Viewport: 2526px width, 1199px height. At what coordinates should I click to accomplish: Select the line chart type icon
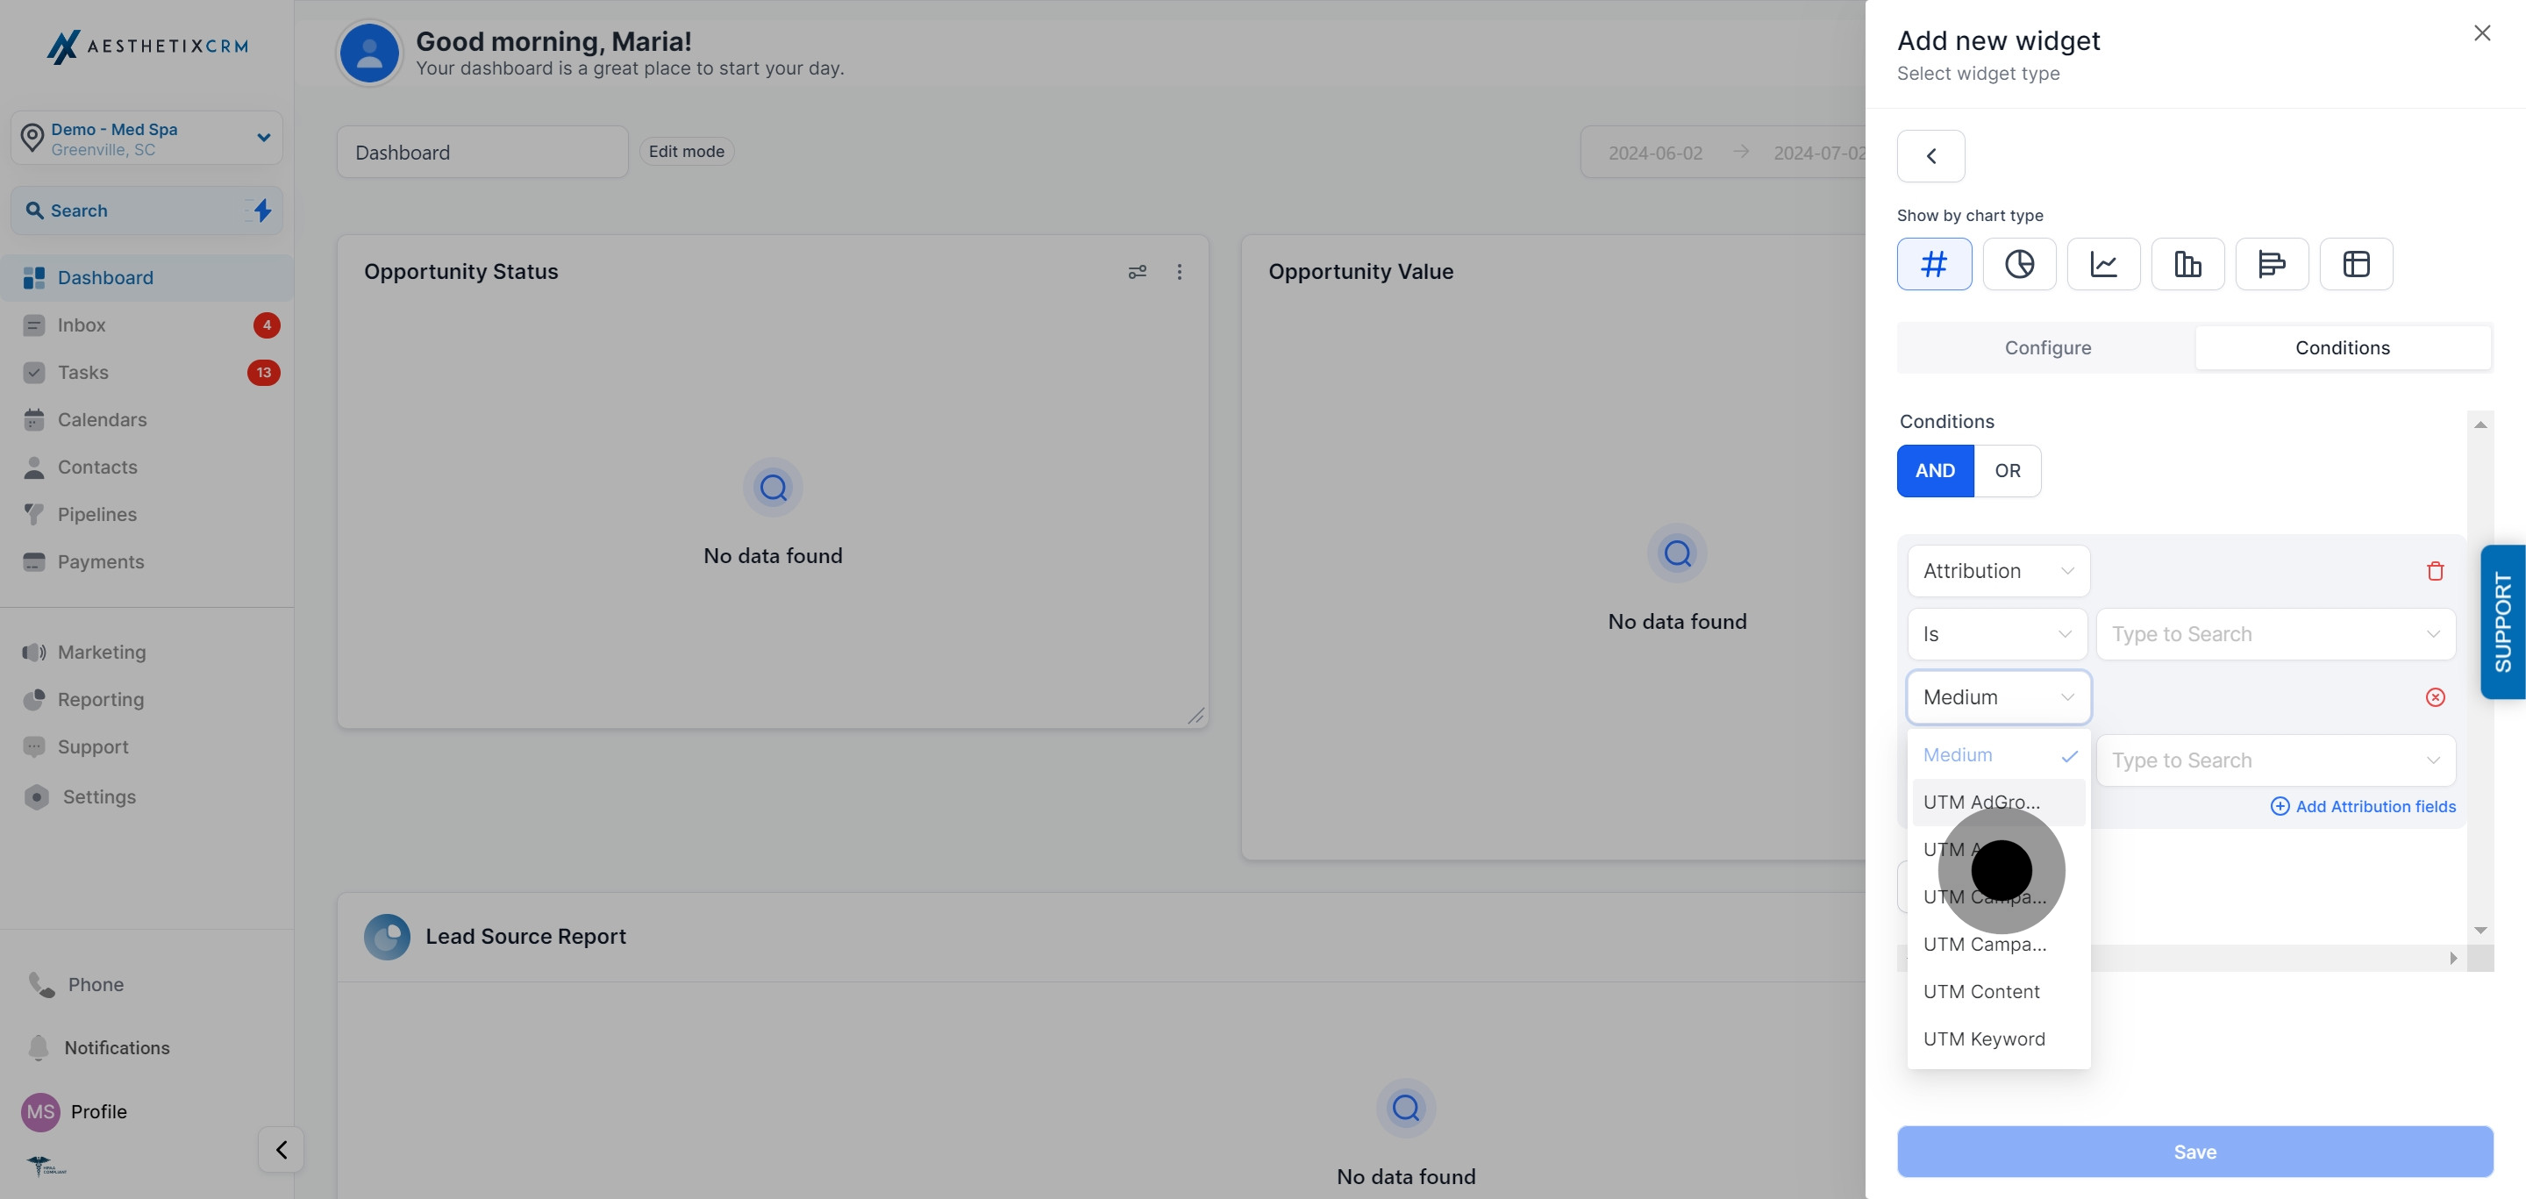(2102, 264)
